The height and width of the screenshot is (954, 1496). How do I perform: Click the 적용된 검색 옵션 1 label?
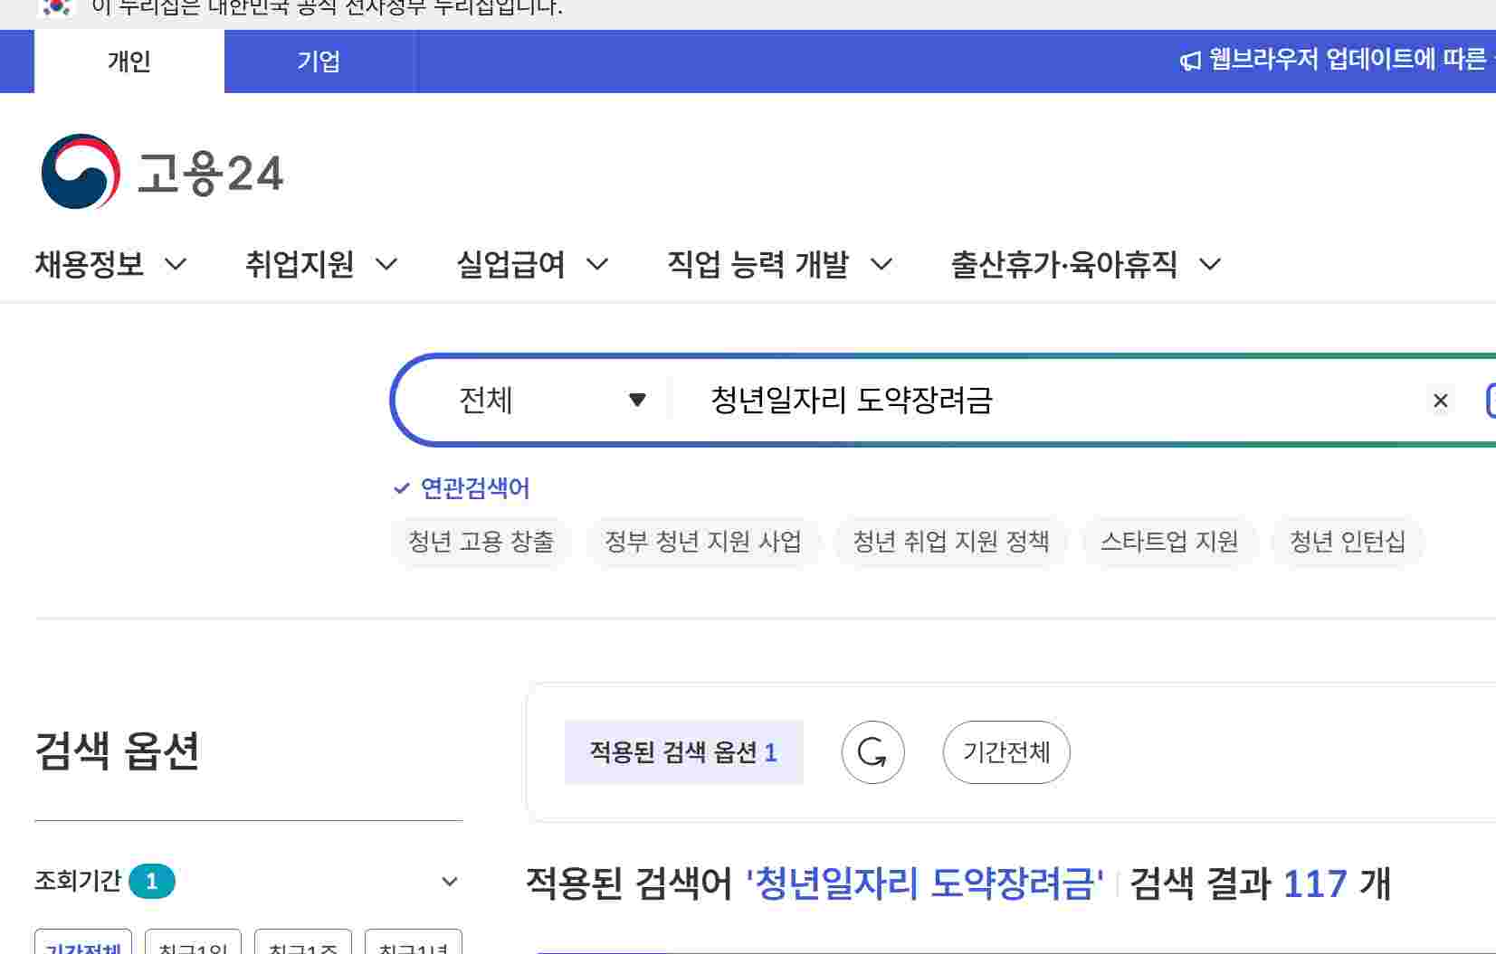[x=683, y=752]
